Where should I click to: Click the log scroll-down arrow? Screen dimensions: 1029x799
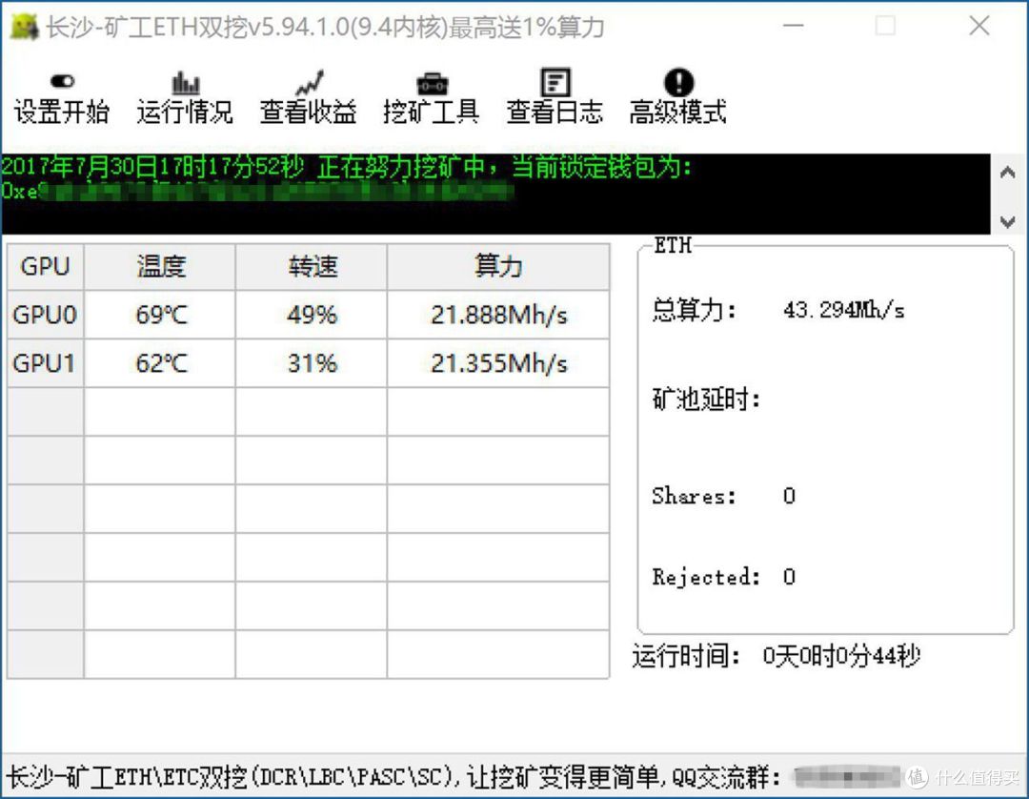tap(1008, 222)
